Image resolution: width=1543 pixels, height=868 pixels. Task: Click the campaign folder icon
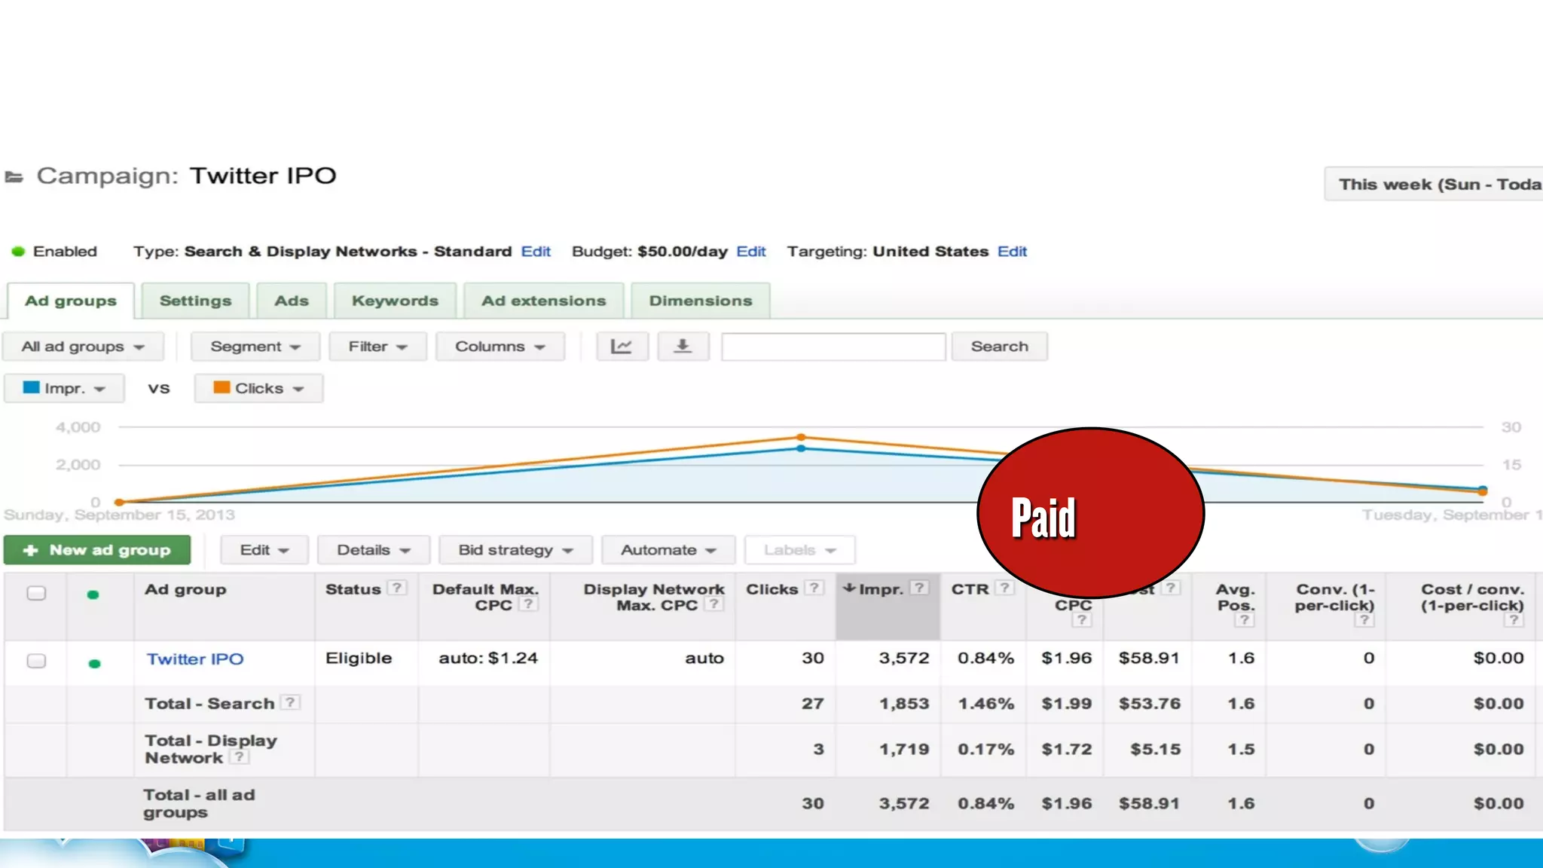14,177
